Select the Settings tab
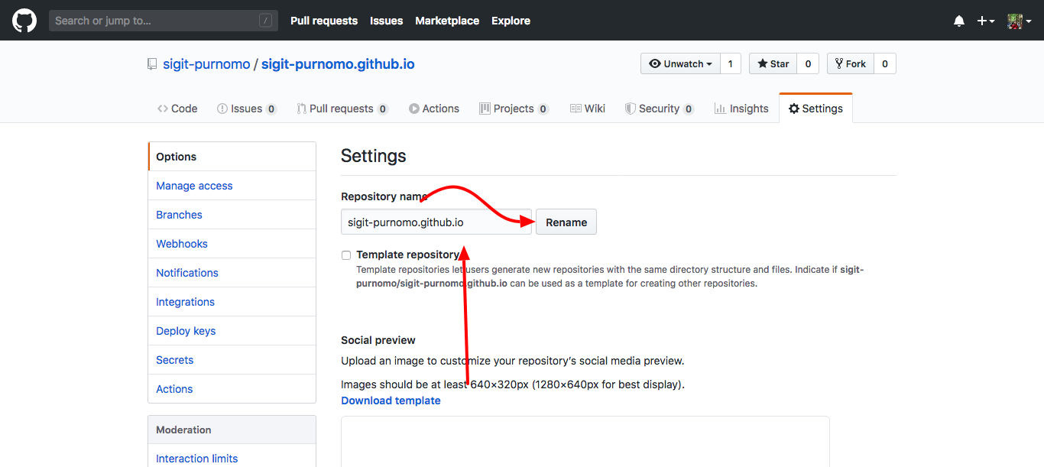 [815, 109]
